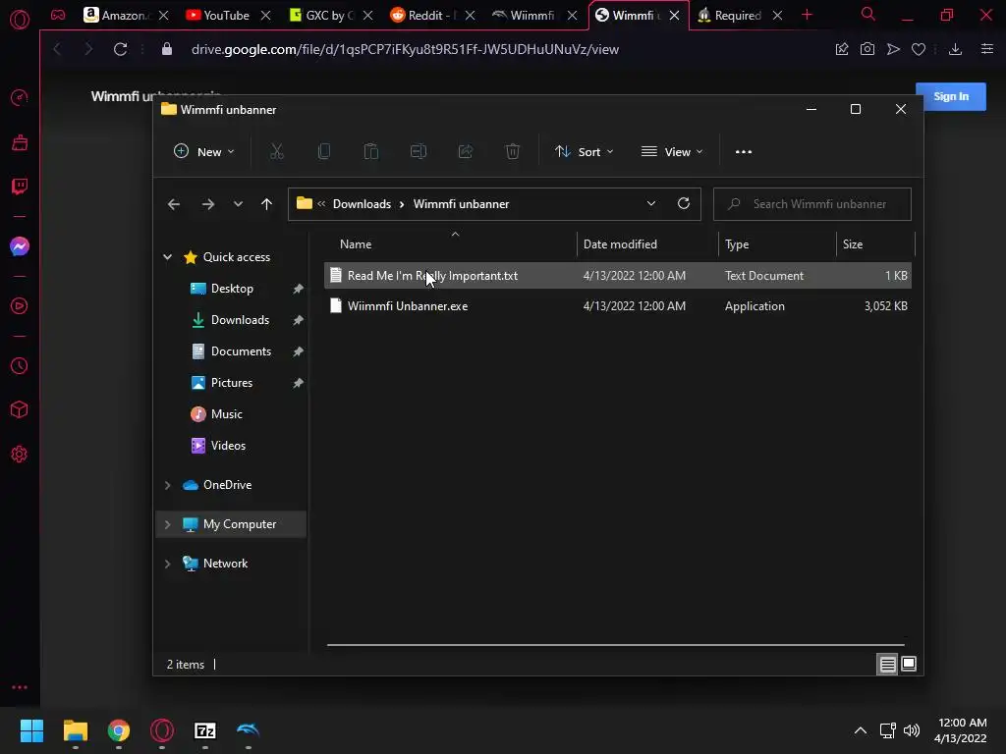Open Chrome from the taskbar

coord(119,730)
